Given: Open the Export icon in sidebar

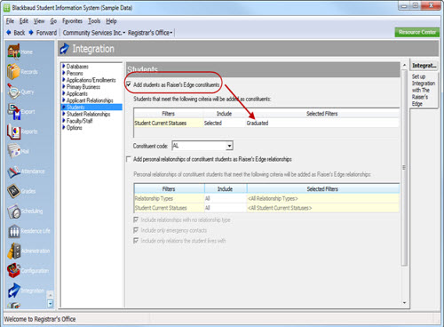Looking at the screenshot, I should point(14,111).
